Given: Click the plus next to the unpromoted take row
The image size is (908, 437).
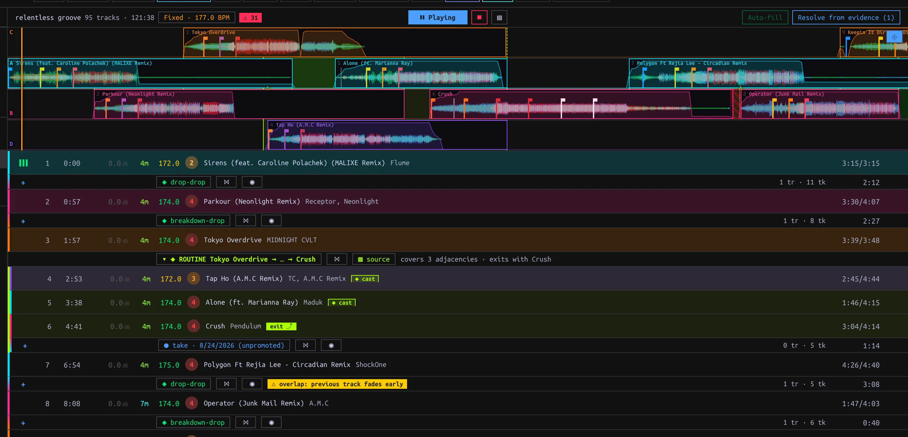Looking at the screenshot, I should [25, 346].
